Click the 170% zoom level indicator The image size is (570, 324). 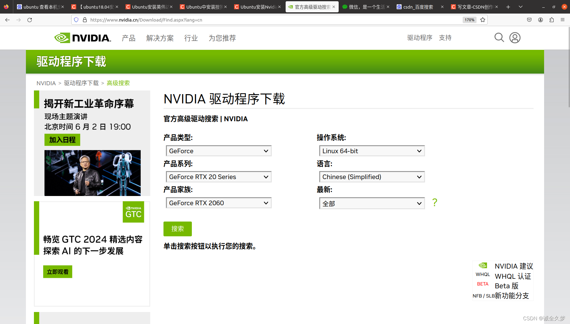click(469, 20)
